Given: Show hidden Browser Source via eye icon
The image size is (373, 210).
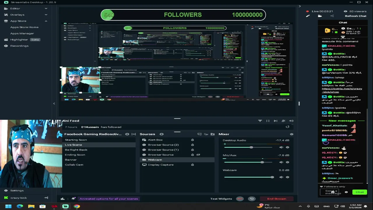Looking at the screenshot, I should pos(198,155).
